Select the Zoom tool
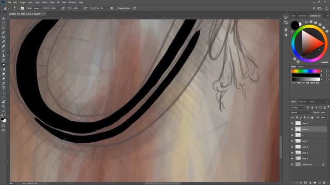 tap(4, 106)
